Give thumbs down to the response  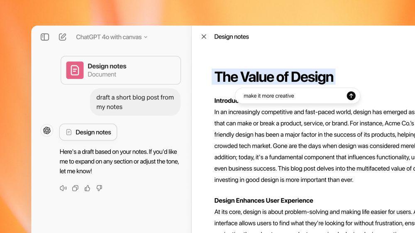(99, 188)
